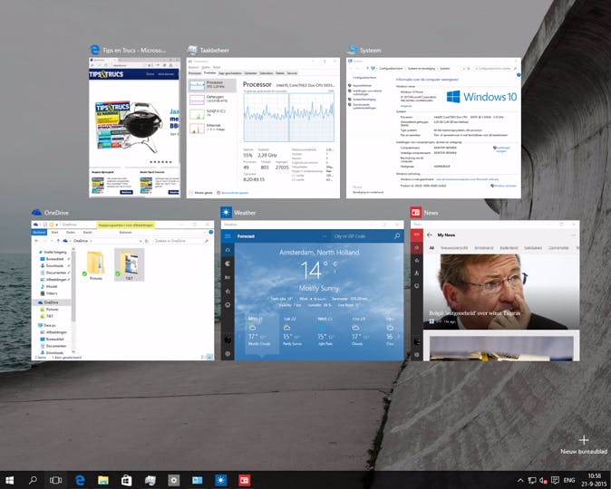Image resolution: width=611 pixels, height=489 pixels.
Task: Click the Systeem window icon in Task View
Action: (x=353, y=50)
